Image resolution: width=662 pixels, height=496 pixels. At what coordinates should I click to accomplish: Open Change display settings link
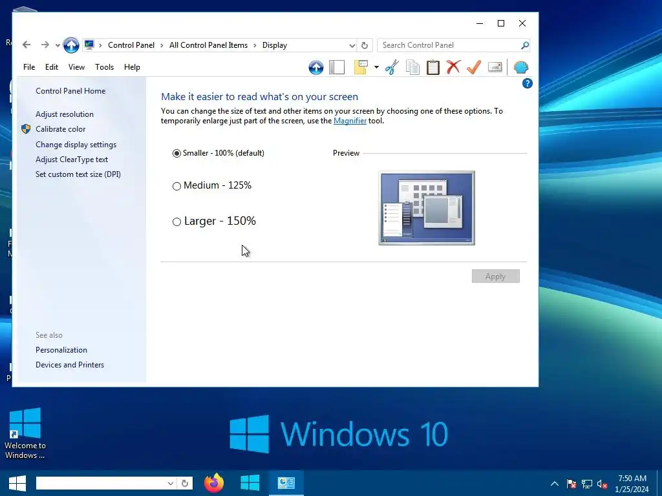76,144
